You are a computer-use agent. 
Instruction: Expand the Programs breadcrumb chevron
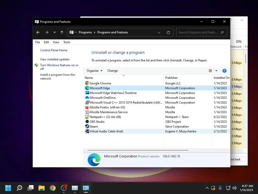point(94,32)
